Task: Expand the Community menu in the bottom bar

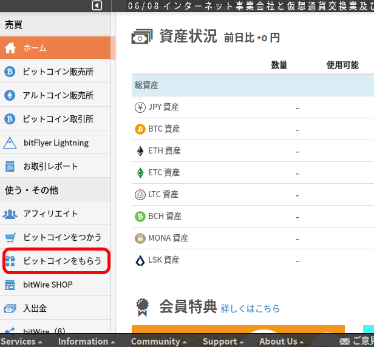Action: coord(159,342)
